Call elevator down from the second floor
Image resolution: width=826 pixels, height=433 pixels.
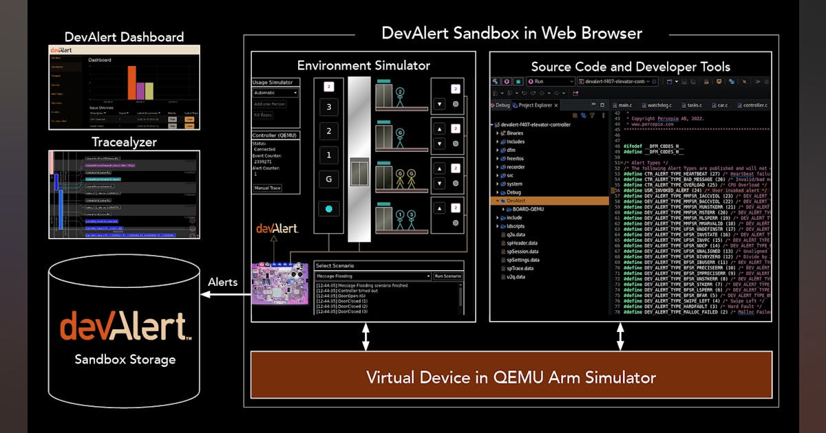pyautogui.click(x=439, y=143)
